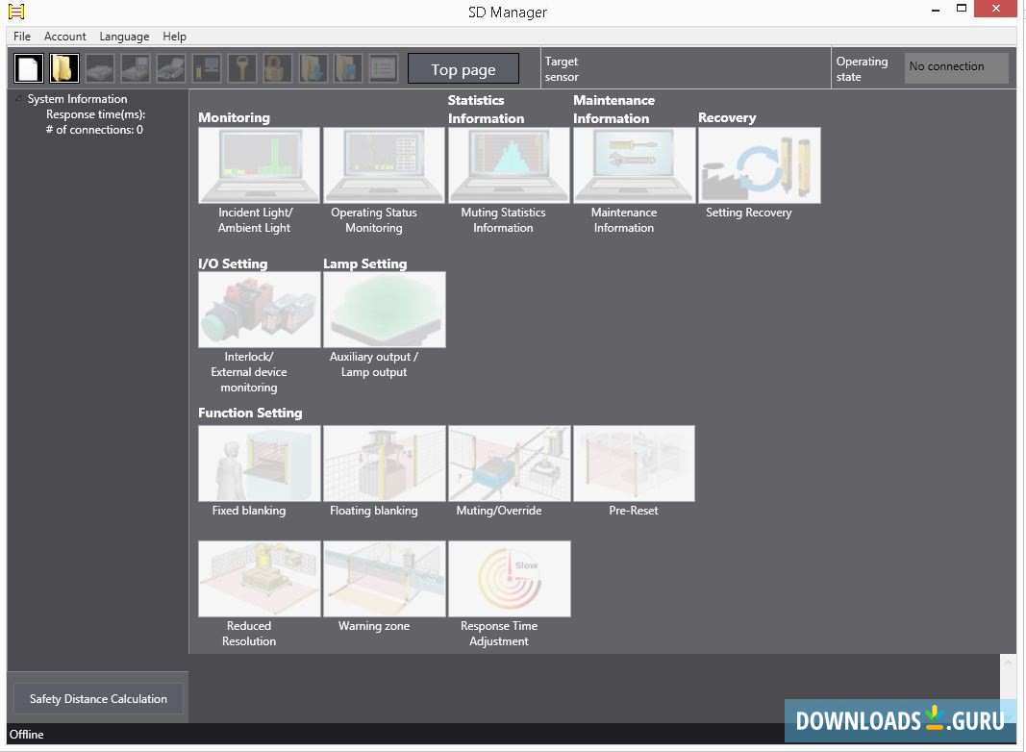Open the Muting/Override tile
1026x752 pixels.
pyautogui.click(x=509, y=464)
